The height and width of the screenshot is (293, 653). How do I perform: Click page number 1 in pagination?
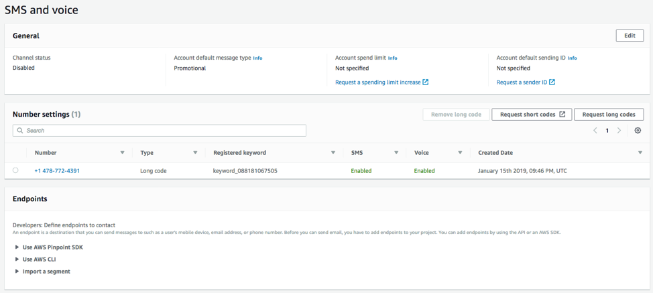pos(607,130)
